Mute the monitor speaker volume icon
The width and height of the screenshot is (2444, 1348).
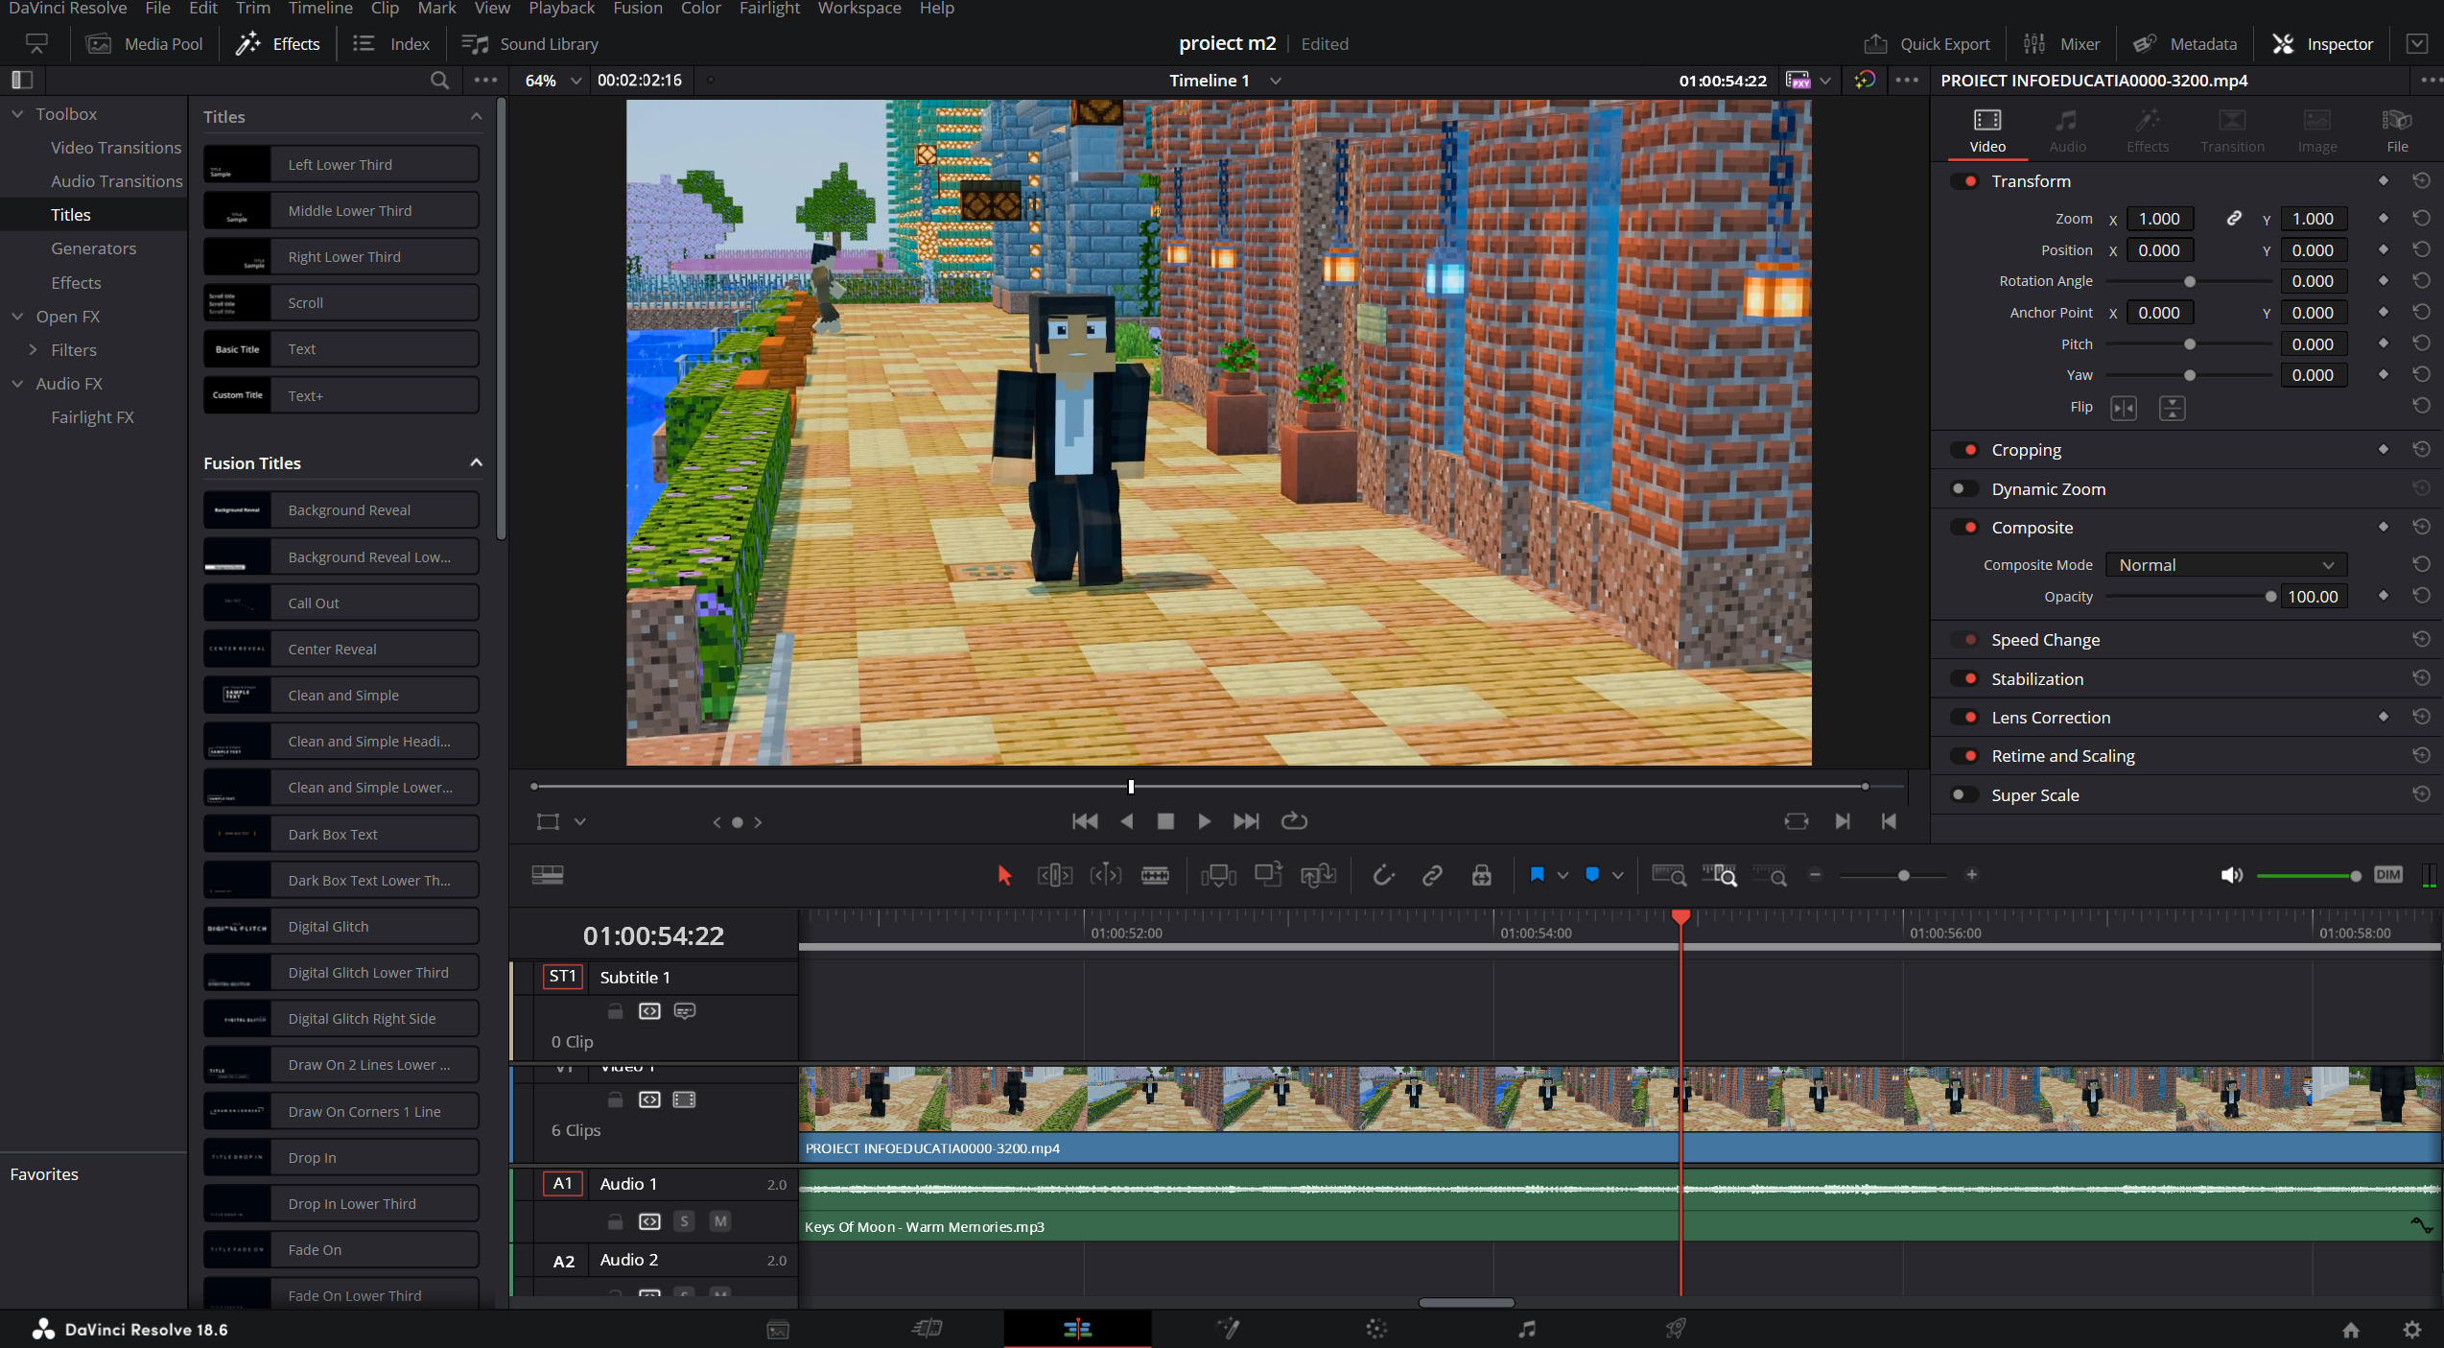tap(2232, 875)
